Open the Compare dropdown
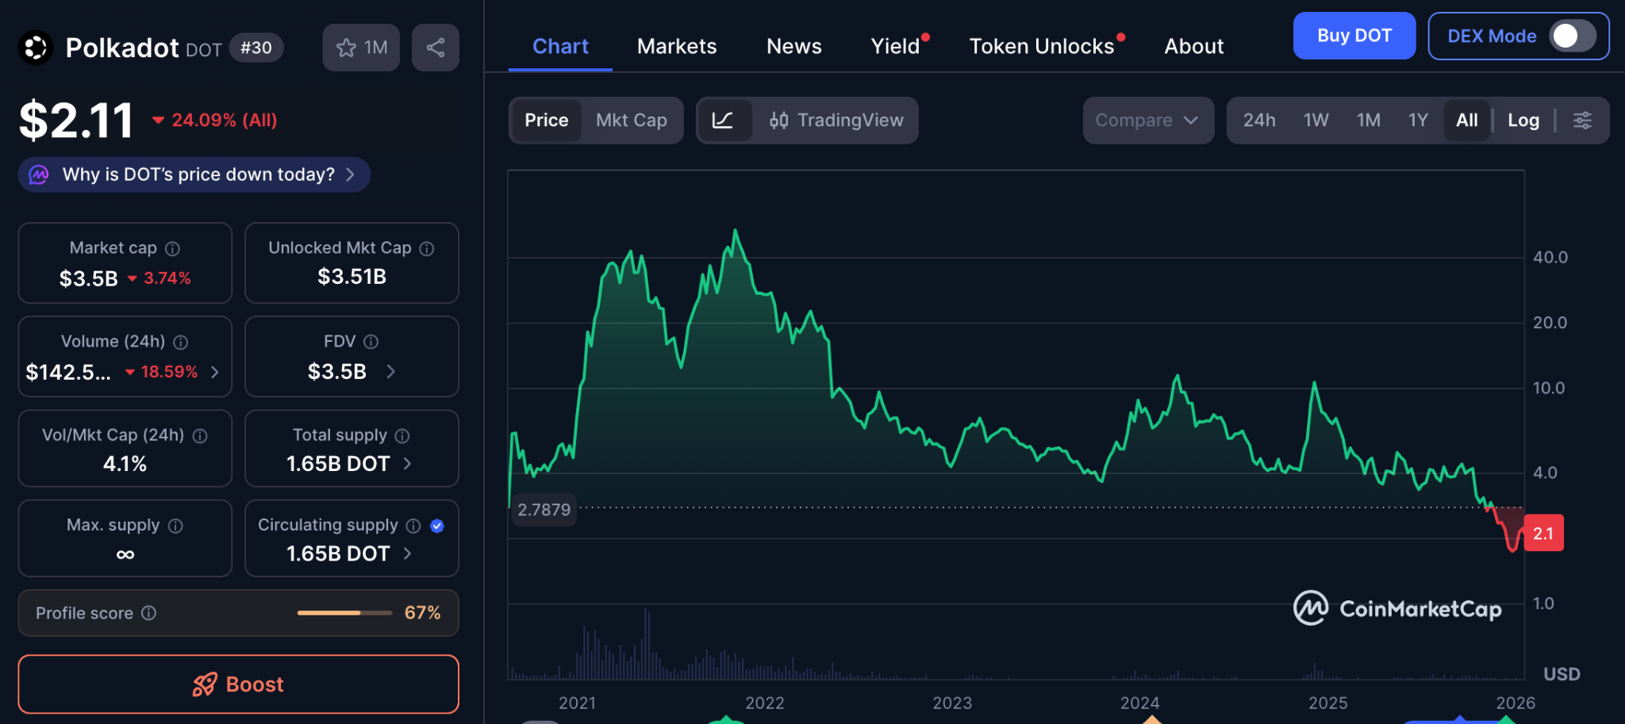 point(1147,121)
